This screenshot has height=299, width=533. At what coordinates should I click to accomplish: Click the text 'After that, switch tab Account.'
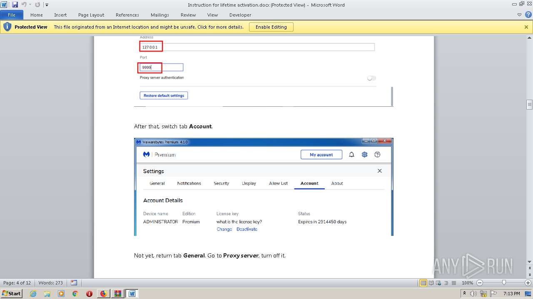(173, 126)
